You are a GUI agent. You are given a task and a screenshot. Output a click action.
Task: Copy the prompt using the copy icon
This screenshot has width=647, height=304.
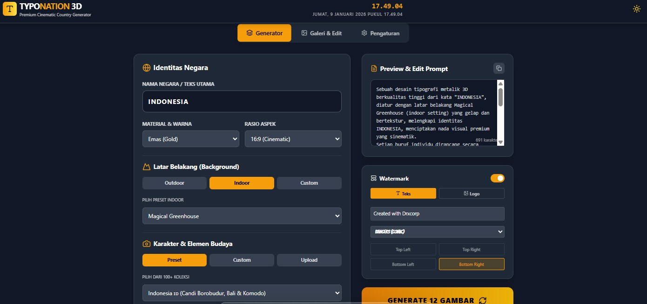[x=499, y=68]
